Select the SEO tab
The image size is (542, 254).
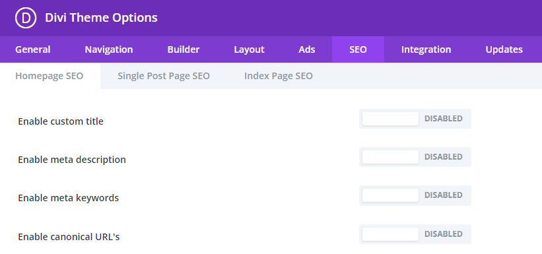[x=358, y=49]
